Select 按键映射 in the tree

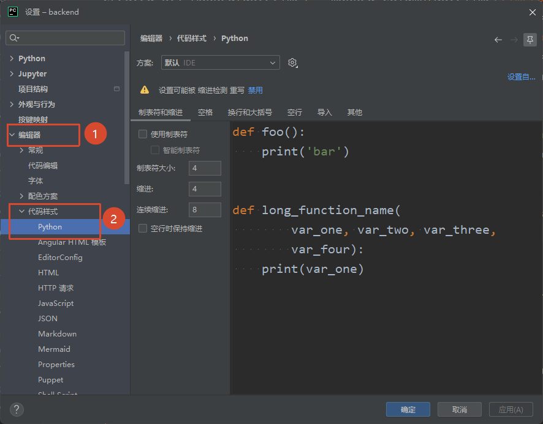pyautogui.click(x=33, y=119)
